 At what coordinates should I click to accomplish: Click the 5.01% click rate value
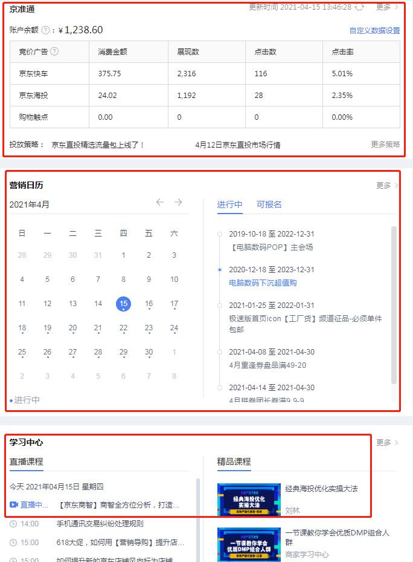(x=342, y=74)
